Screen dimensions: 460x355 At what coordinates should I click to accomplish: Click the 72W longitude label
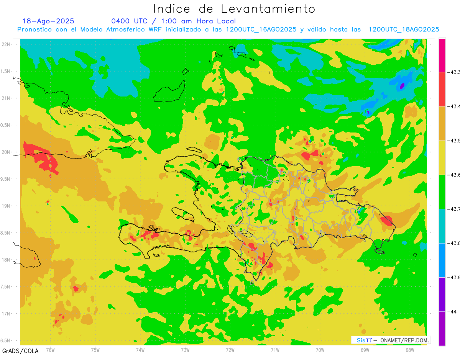[x=230, y=350]
